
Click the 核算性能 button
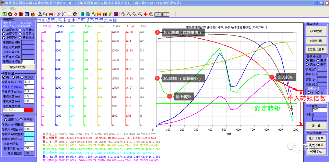click(316, 31)
